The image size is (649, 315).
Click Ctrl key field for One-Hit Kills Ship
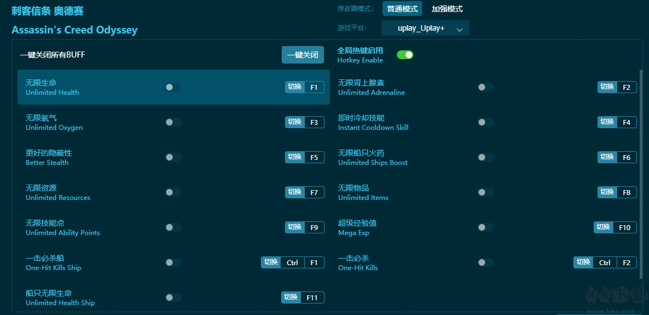tap(293, 262)
